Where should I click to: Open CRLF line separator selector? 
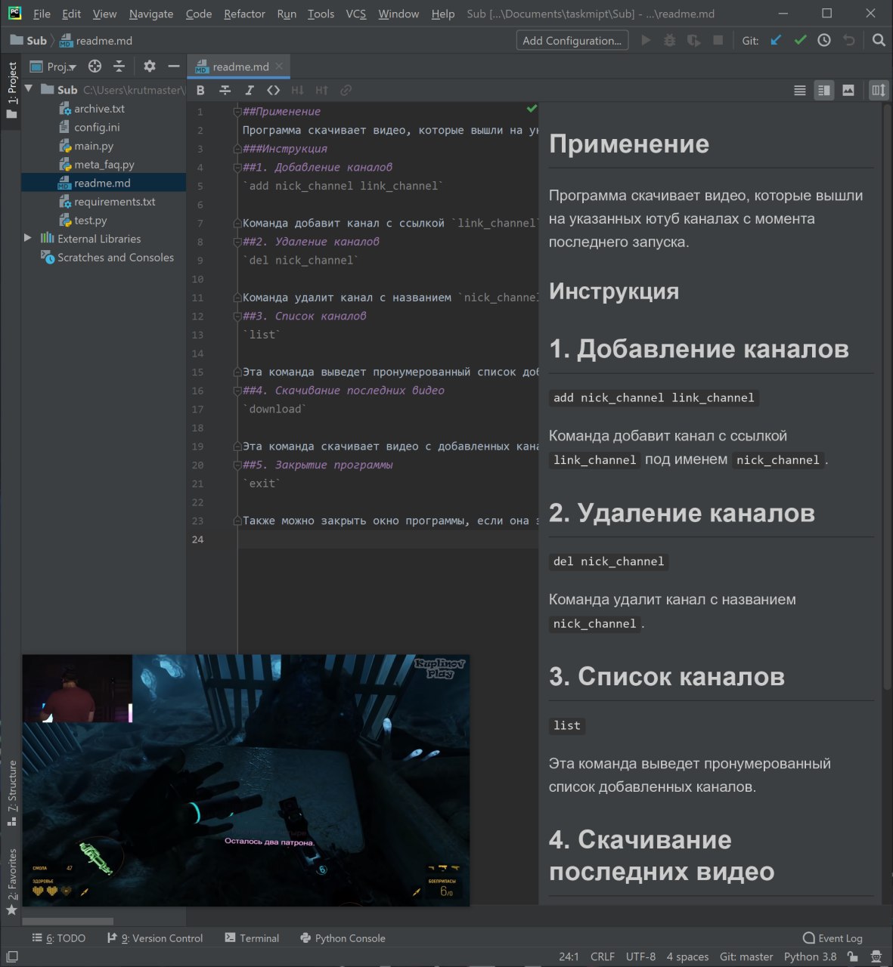603,956
